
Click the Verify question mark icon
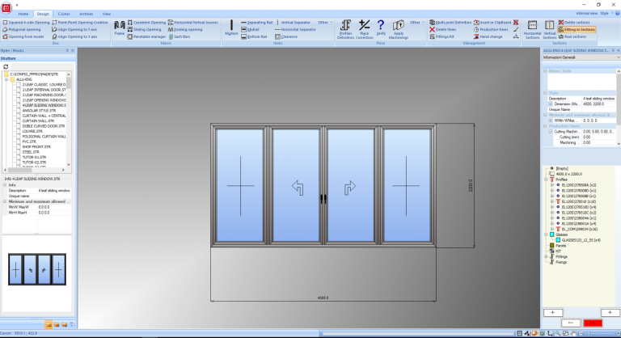click(380, 27)
